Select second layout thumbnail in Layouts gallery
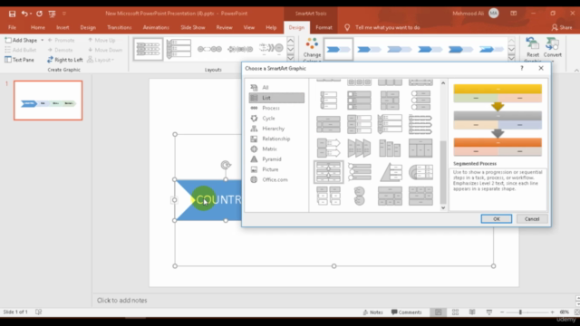Screen dimensions: 580x326 (179, 49)
